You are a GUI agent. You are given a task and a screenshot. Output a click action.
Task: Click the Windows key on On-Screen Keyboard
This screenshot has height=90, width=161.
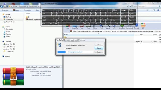51,23
